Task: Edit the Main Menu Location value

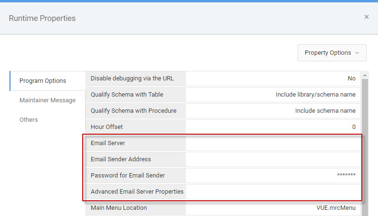Action: coord(273,208)
